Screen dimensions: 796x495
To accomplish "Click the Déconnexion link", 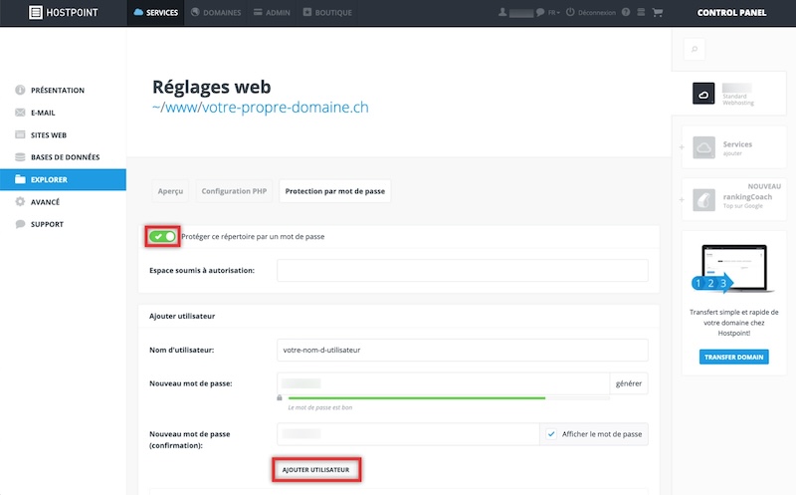I will 596,12.
